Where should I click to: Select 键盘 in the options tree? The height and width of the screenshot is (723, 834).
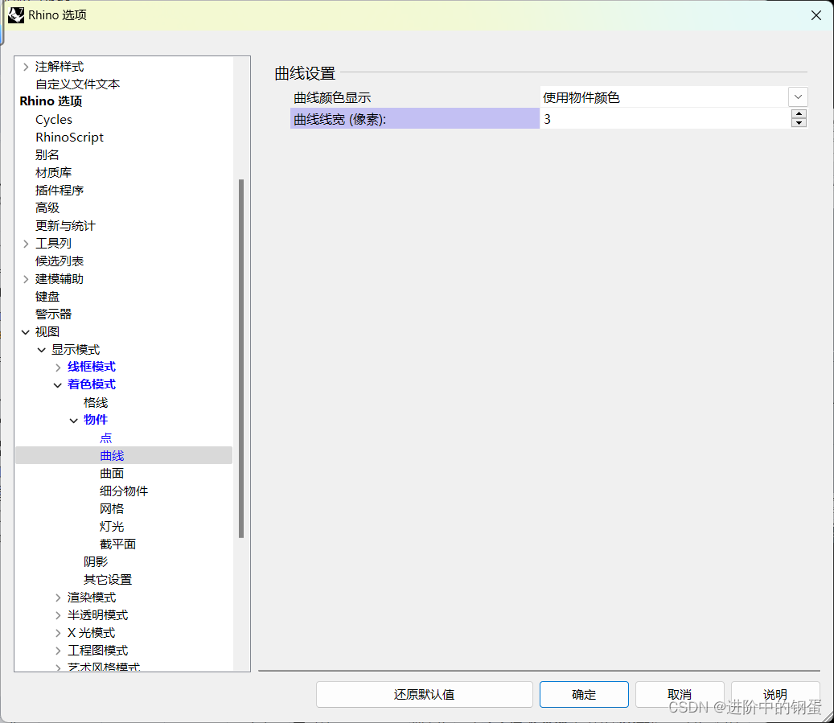click(x=47, y=296)
